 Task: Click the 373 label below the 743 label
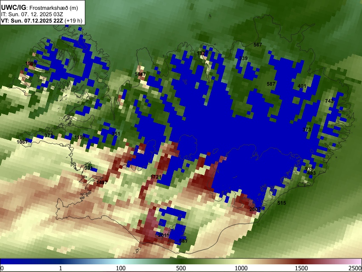[307, 130]
